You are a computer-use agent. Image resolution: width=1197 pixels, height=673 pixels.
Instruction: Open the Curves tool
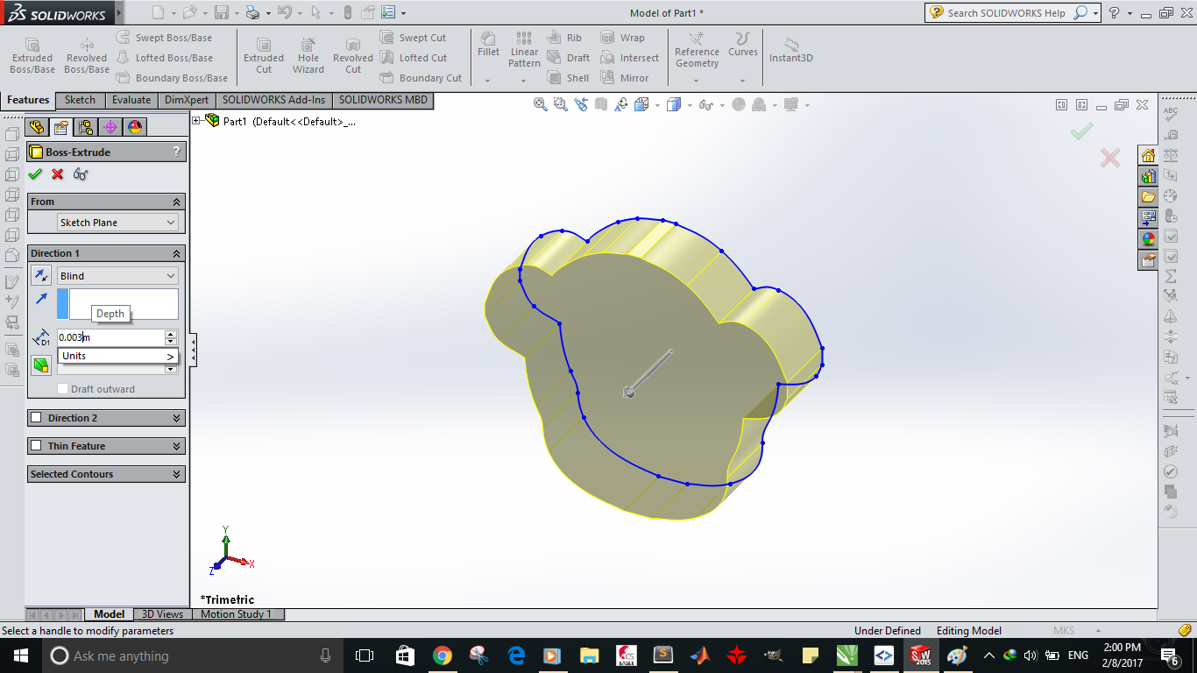(742, 45)
